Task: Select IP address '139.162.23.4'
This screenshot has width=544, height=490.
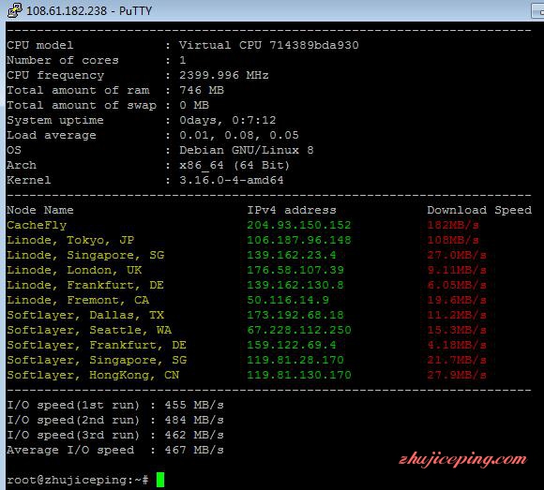Action: click(292, 255)
